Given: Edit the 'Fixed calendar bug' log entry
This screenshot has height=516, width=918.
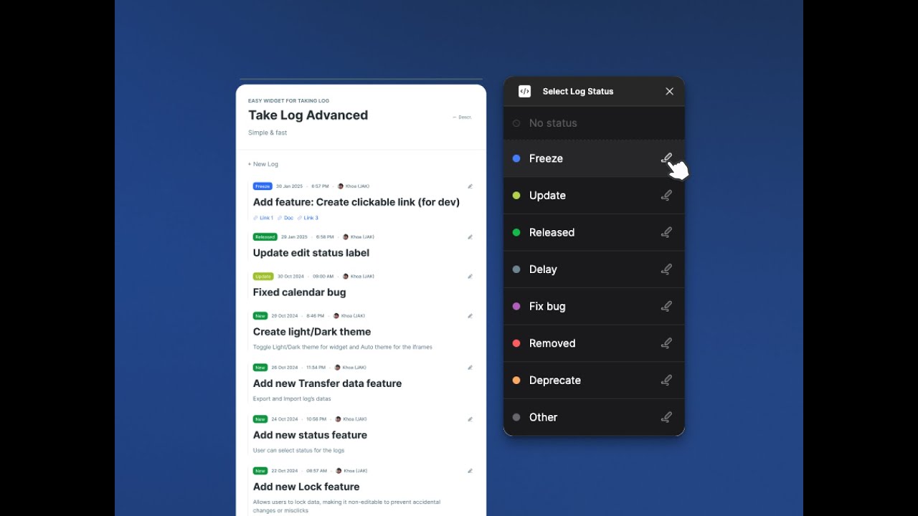Looking at the screenshot, I should (x=470, y=277).
